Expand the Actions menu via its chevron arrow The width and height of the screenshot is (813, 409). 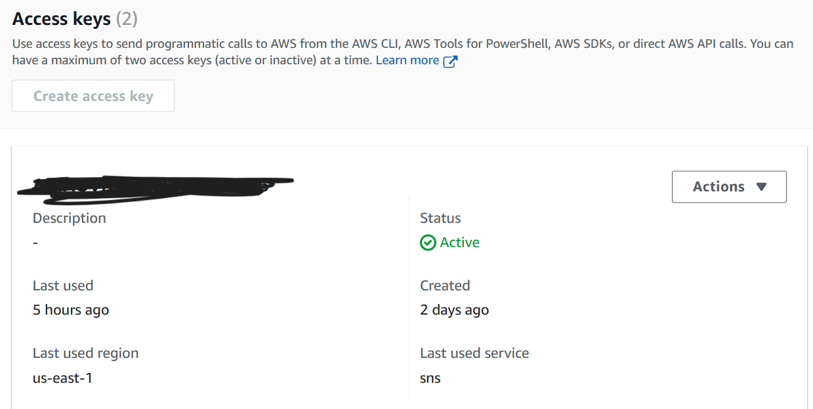(761, 186)
